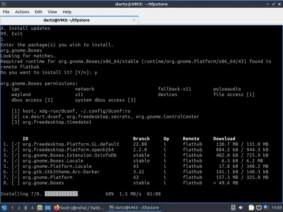Click the Branch column header
Viewport: 283px width, 212px height.
point(141,139)
